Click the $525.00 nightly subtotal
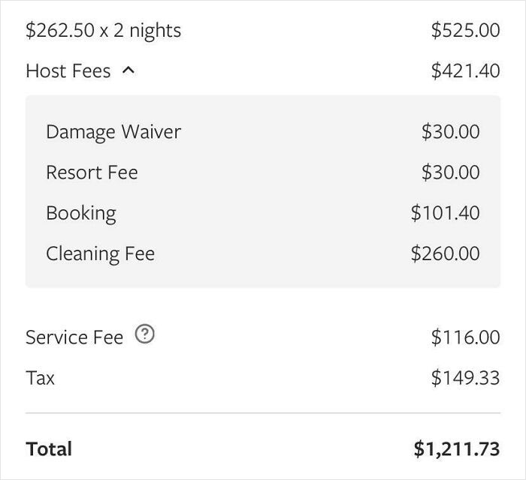Image resolution: width=526 pixels, height=480 pixels. click(x=465, y=31)
